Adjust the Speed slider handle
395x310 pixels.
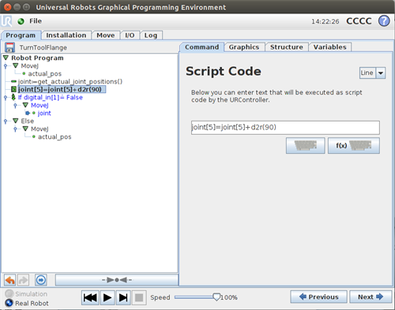click(x=216, y=297)
